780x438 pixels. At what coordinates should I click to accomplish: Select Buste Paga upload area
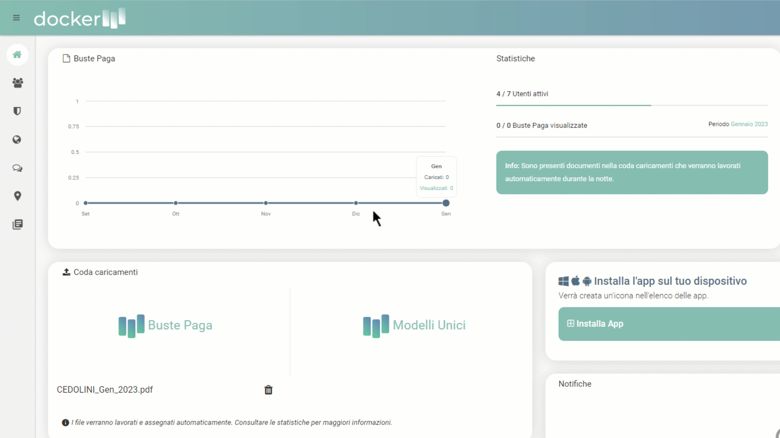[x=165, y=325]
